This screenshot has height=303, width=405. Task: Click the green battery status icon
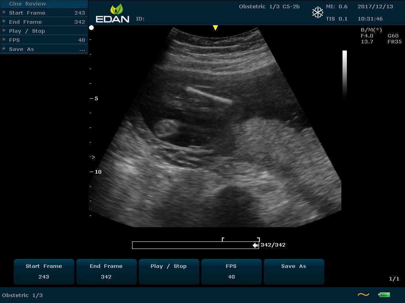click(384, 295)
